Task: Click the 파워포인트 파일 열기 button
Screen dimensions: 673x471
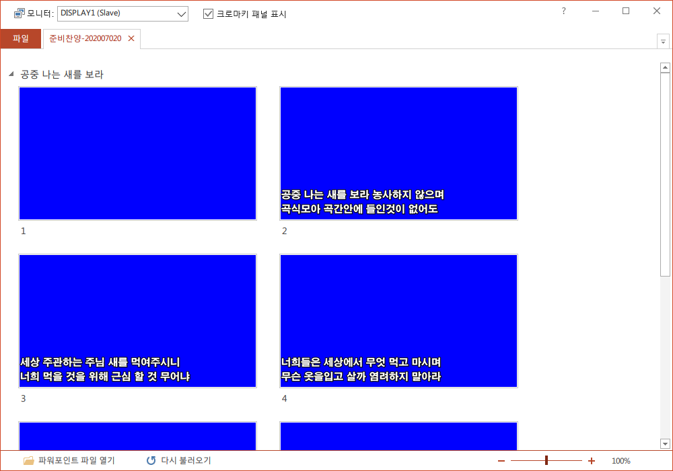Action: click(x=69, y=461)
